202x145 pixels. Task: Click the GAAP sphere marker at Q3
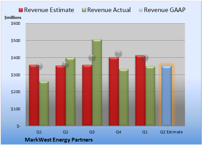(x=92, y=58)
